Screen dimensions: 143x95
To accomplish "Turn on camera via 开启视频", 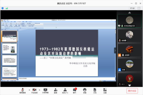I will point(34,91).
